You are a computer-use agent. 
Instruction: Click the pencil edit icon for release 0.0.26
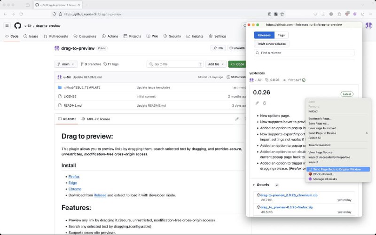tap(257, 103)
